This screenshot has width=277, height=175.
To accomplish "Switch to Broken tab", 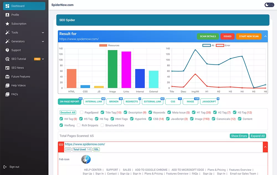I will (114, 102).
